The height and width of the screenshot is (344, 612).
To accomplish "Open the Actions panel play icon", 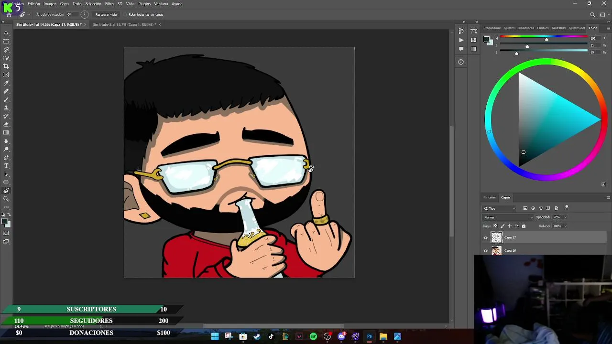I will [x=461, y=40].
